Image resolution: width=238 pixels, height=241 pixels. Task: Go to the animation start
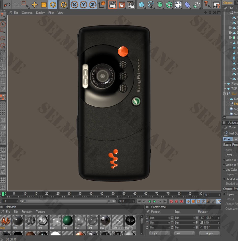point(139,201)
